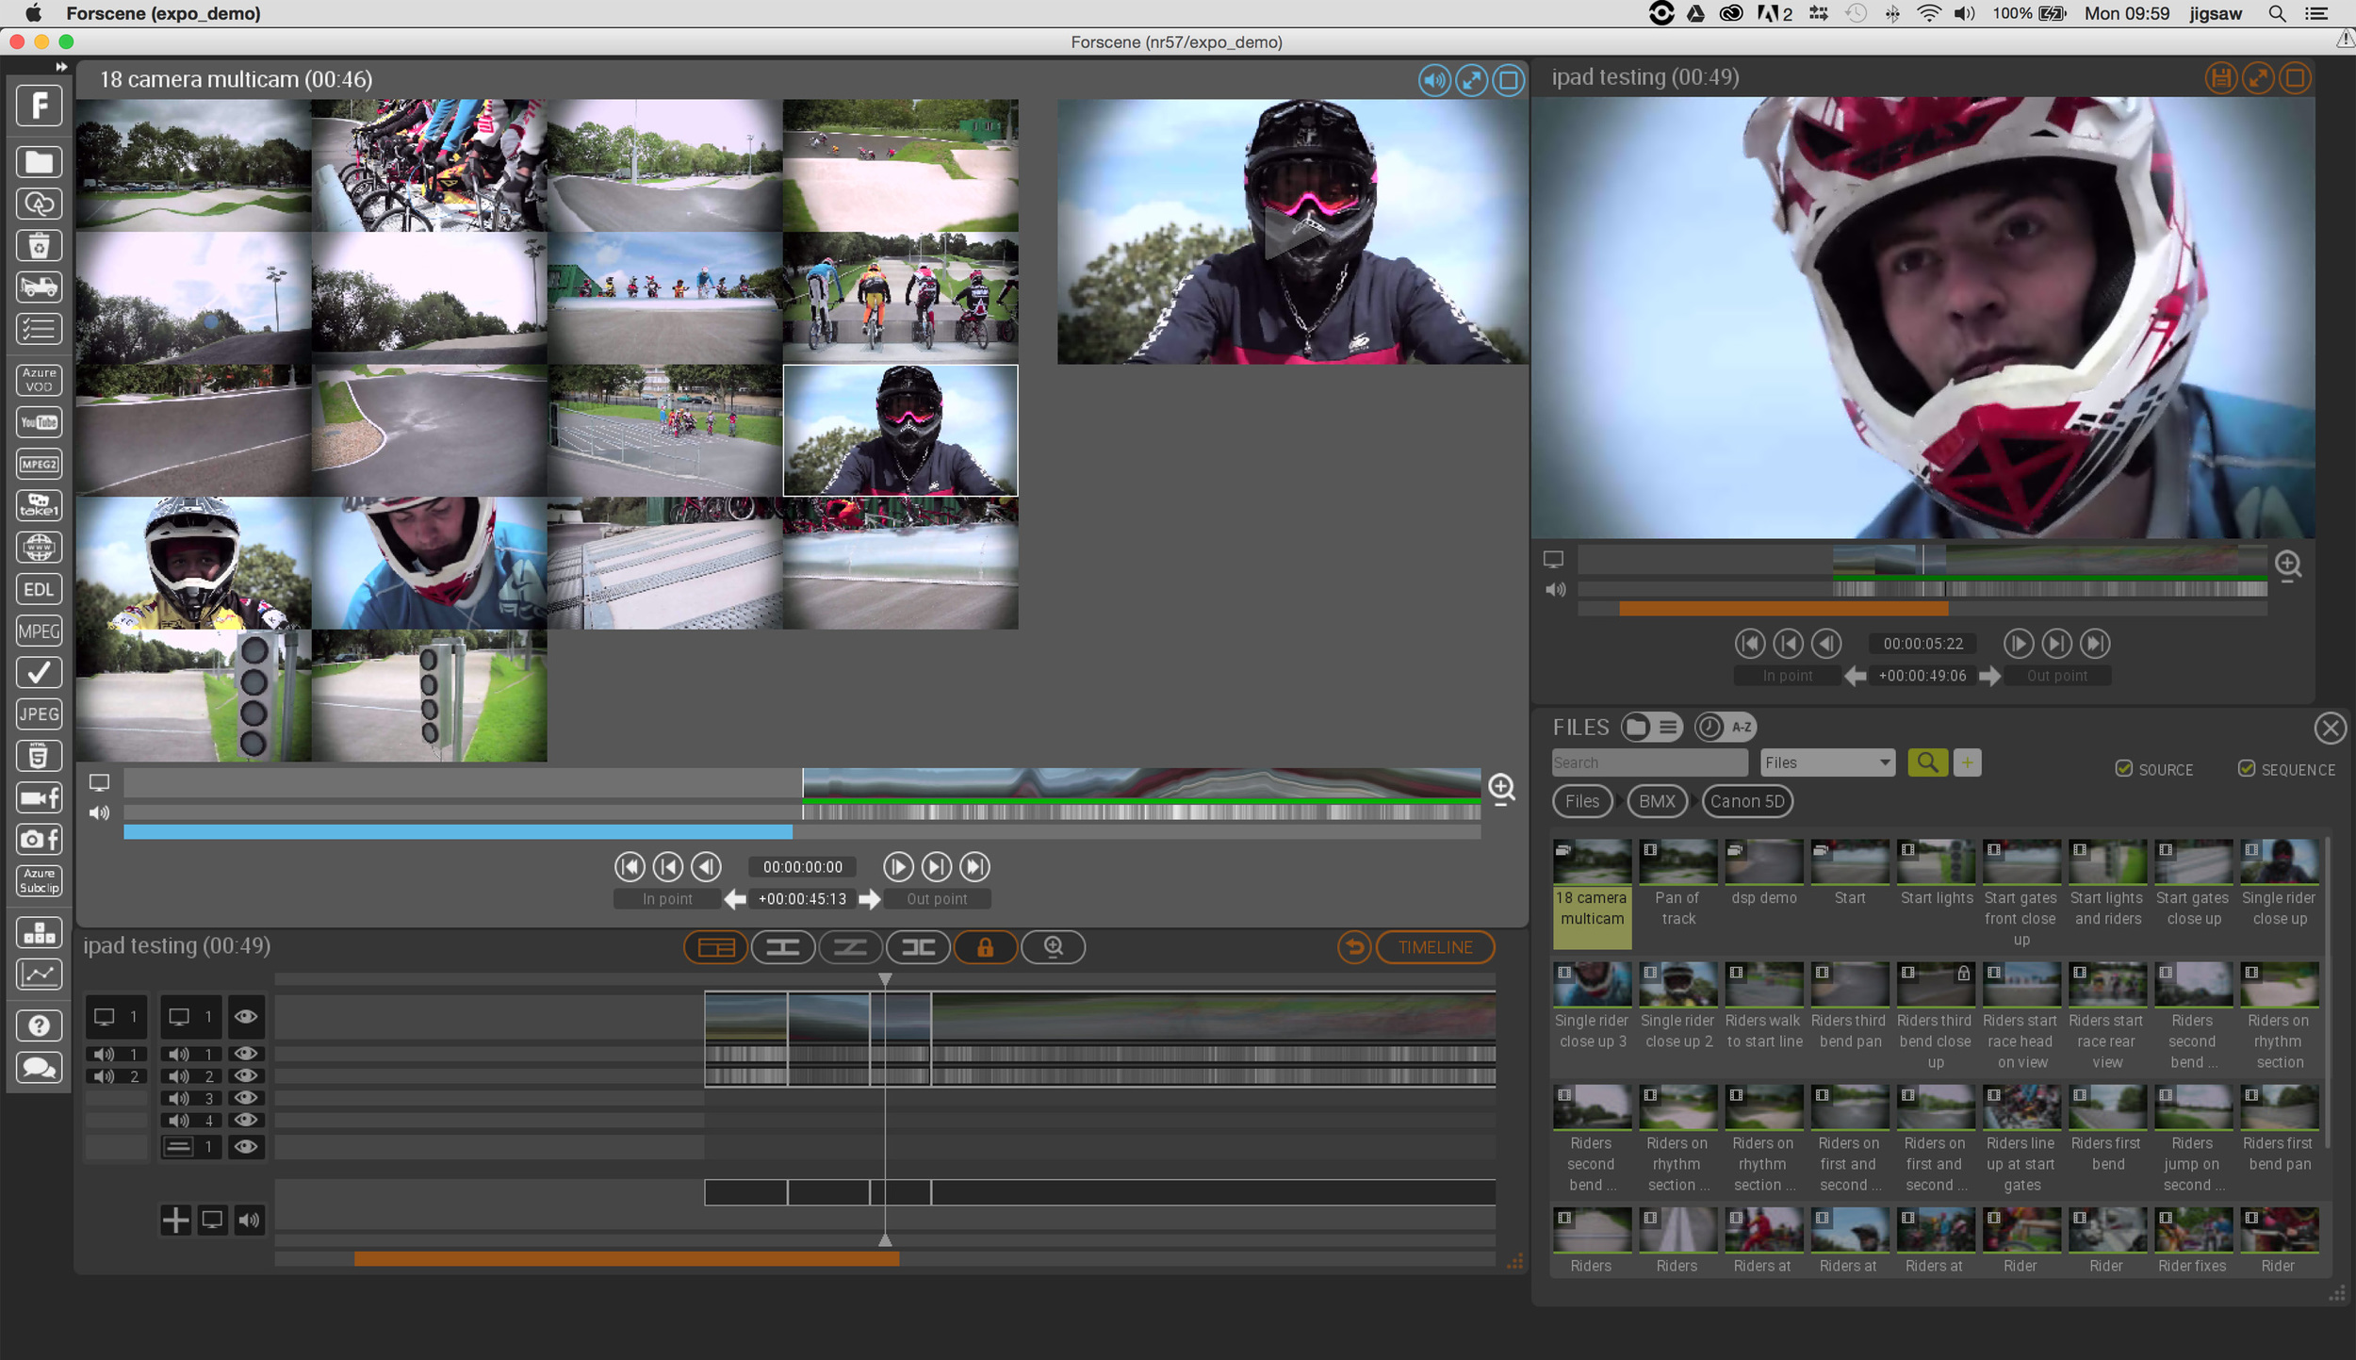
Task: Click the magnify zoom icon on timeline
Action: point(1052,947)
